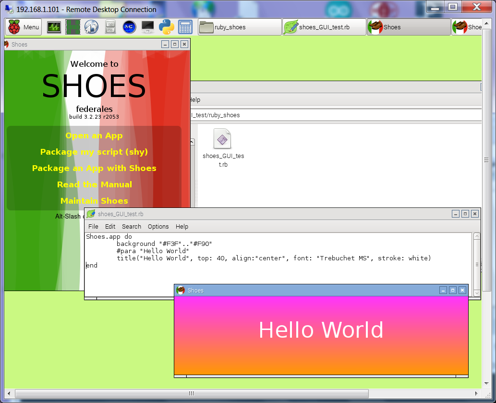Open the Options menu in editor
Viewport: 496px width, 403px height.
[158, 227]
